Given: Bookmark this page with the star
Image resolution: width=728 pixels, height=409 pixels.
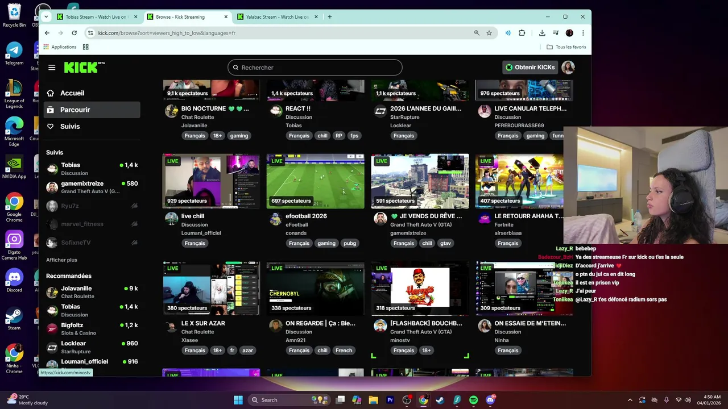Looking at the screenshot, I should (x=489, y=33).
